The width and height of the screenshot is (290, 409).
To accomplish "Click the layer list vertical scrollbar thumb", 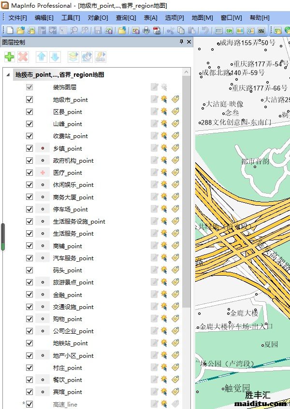I will (187, 192).
